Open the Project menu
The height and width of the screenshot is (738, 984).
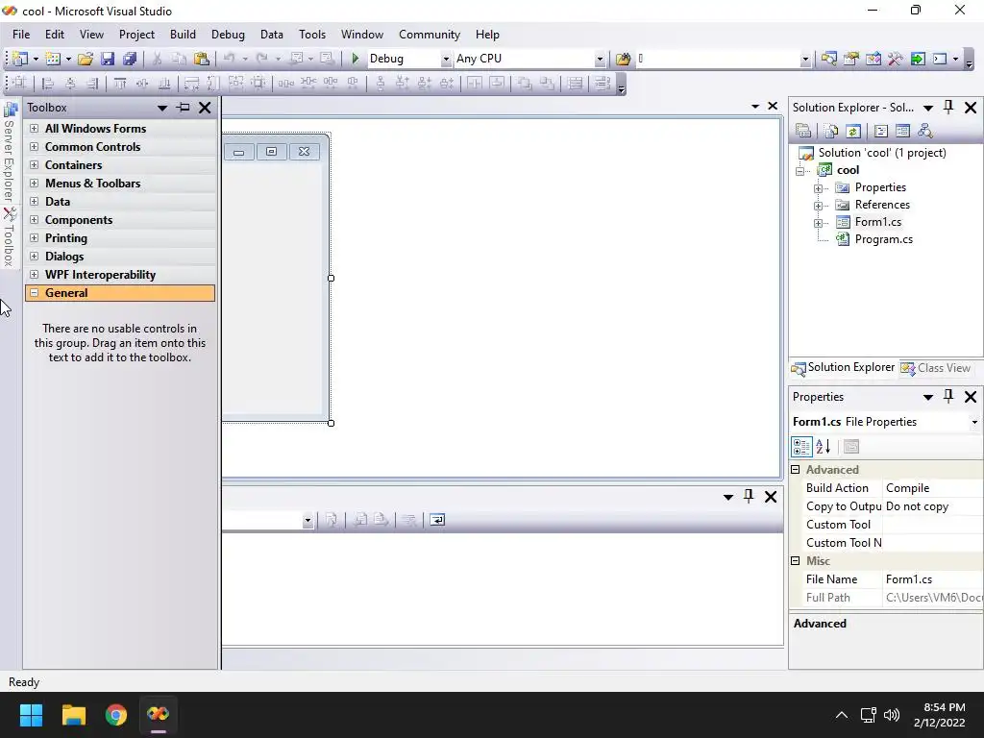pyautogui.click(x=136, y=35)
